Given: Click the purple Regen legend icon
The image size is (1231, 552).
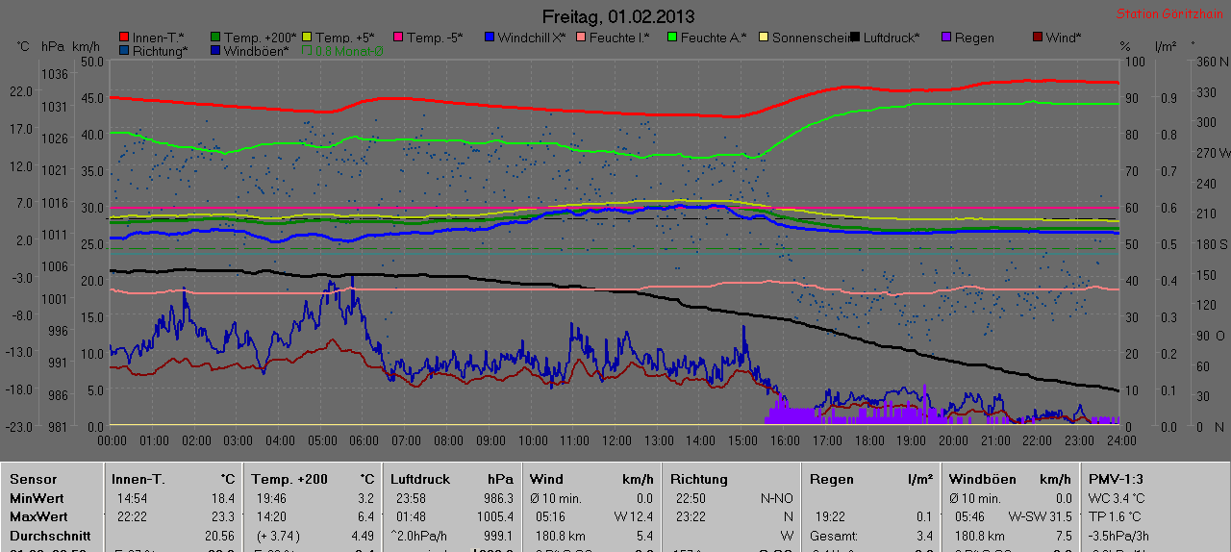Looking at the screenshot, I should coord(946,38).
